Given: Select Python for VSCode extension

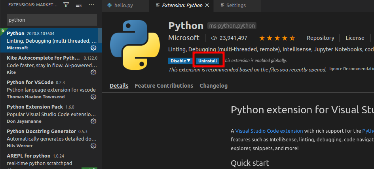Looking at the screenshot, I should pos(51,90).
